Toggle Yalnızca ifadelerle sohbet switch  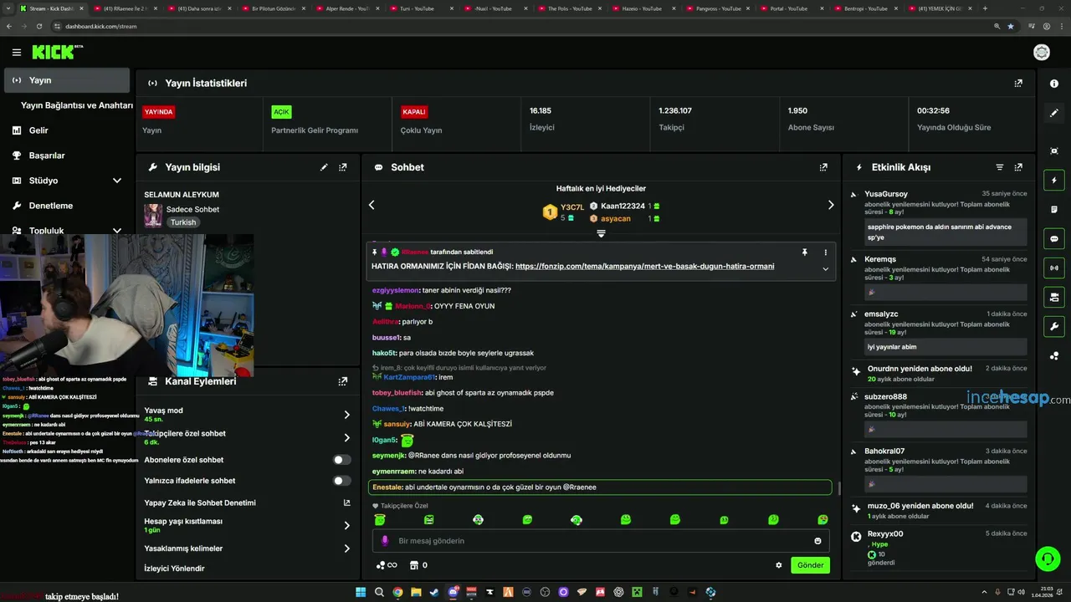(342, 481)
